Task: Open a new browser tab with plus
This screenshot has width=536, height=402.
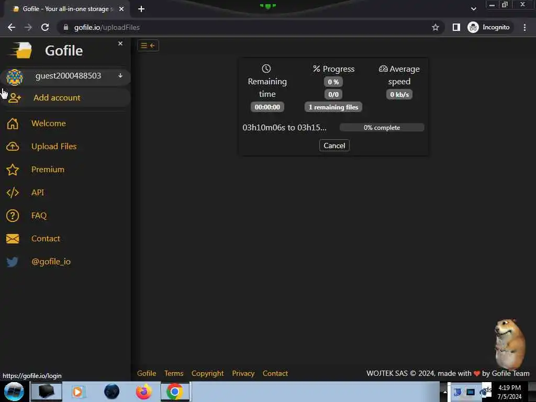Action: 141,9
